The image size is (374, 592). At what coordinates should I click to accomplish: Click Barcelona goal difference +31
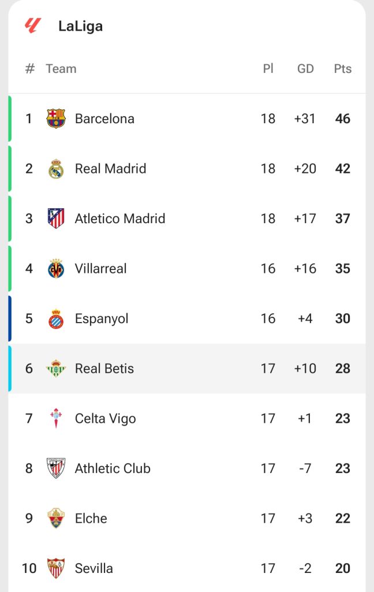(305, 119)
